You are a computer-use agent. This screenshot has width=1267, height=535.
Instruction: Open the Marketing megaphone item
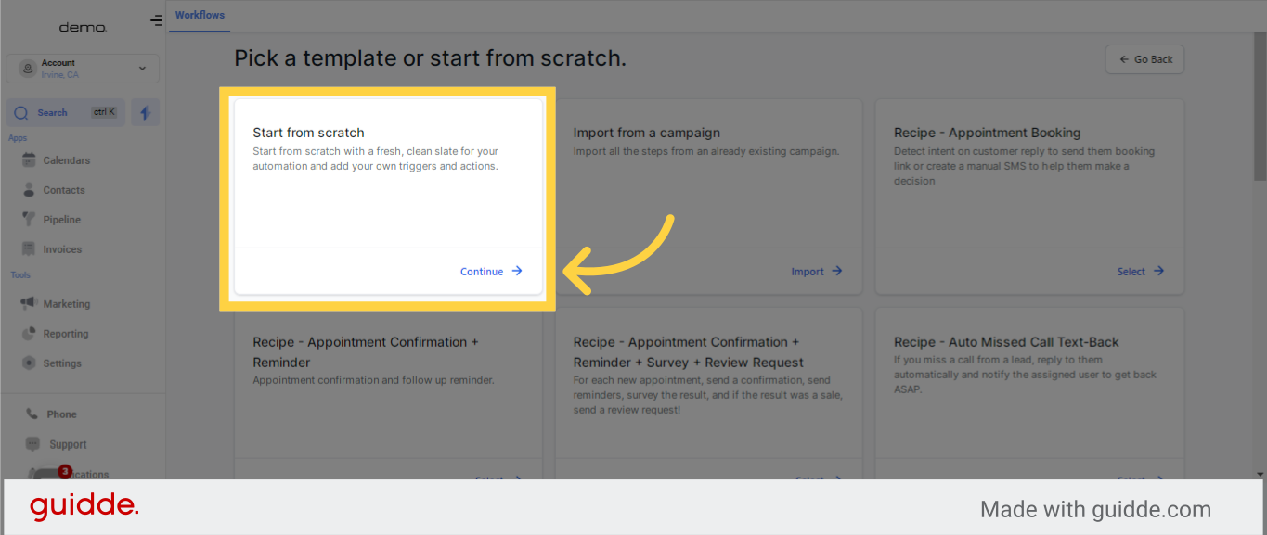[56, 304]
